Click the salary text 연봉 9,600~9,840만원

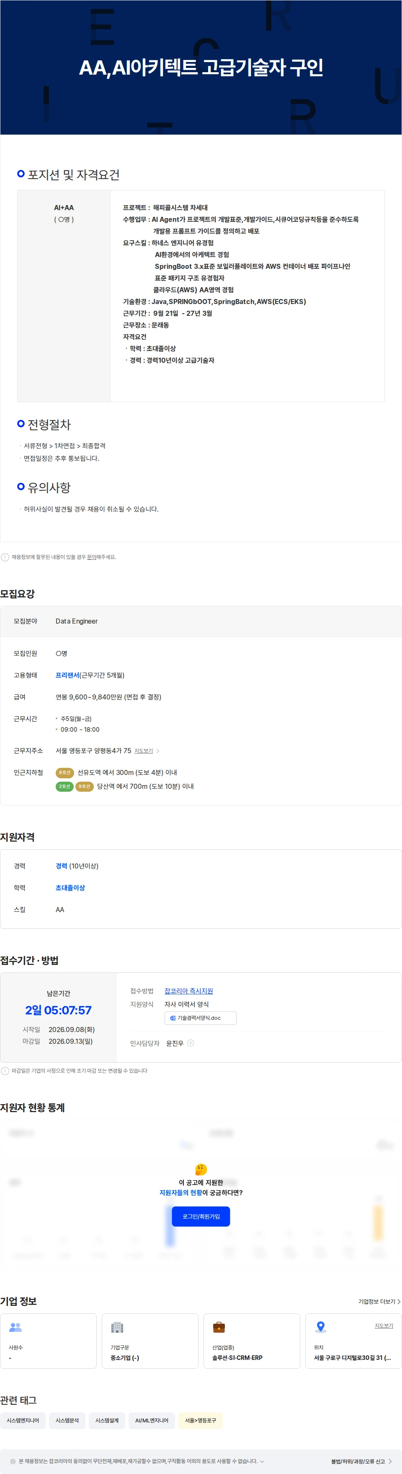(x=88, y=697)
